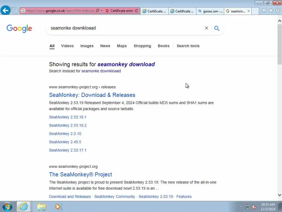Screen dimensions: 282x212
Task: Open Windows Media Player from taskbar
Action: (x=58, y=207)
